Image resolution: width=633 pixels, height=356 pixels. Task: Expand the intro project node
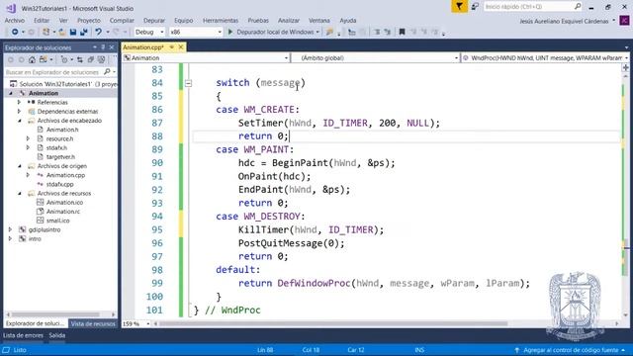[11, 238]
